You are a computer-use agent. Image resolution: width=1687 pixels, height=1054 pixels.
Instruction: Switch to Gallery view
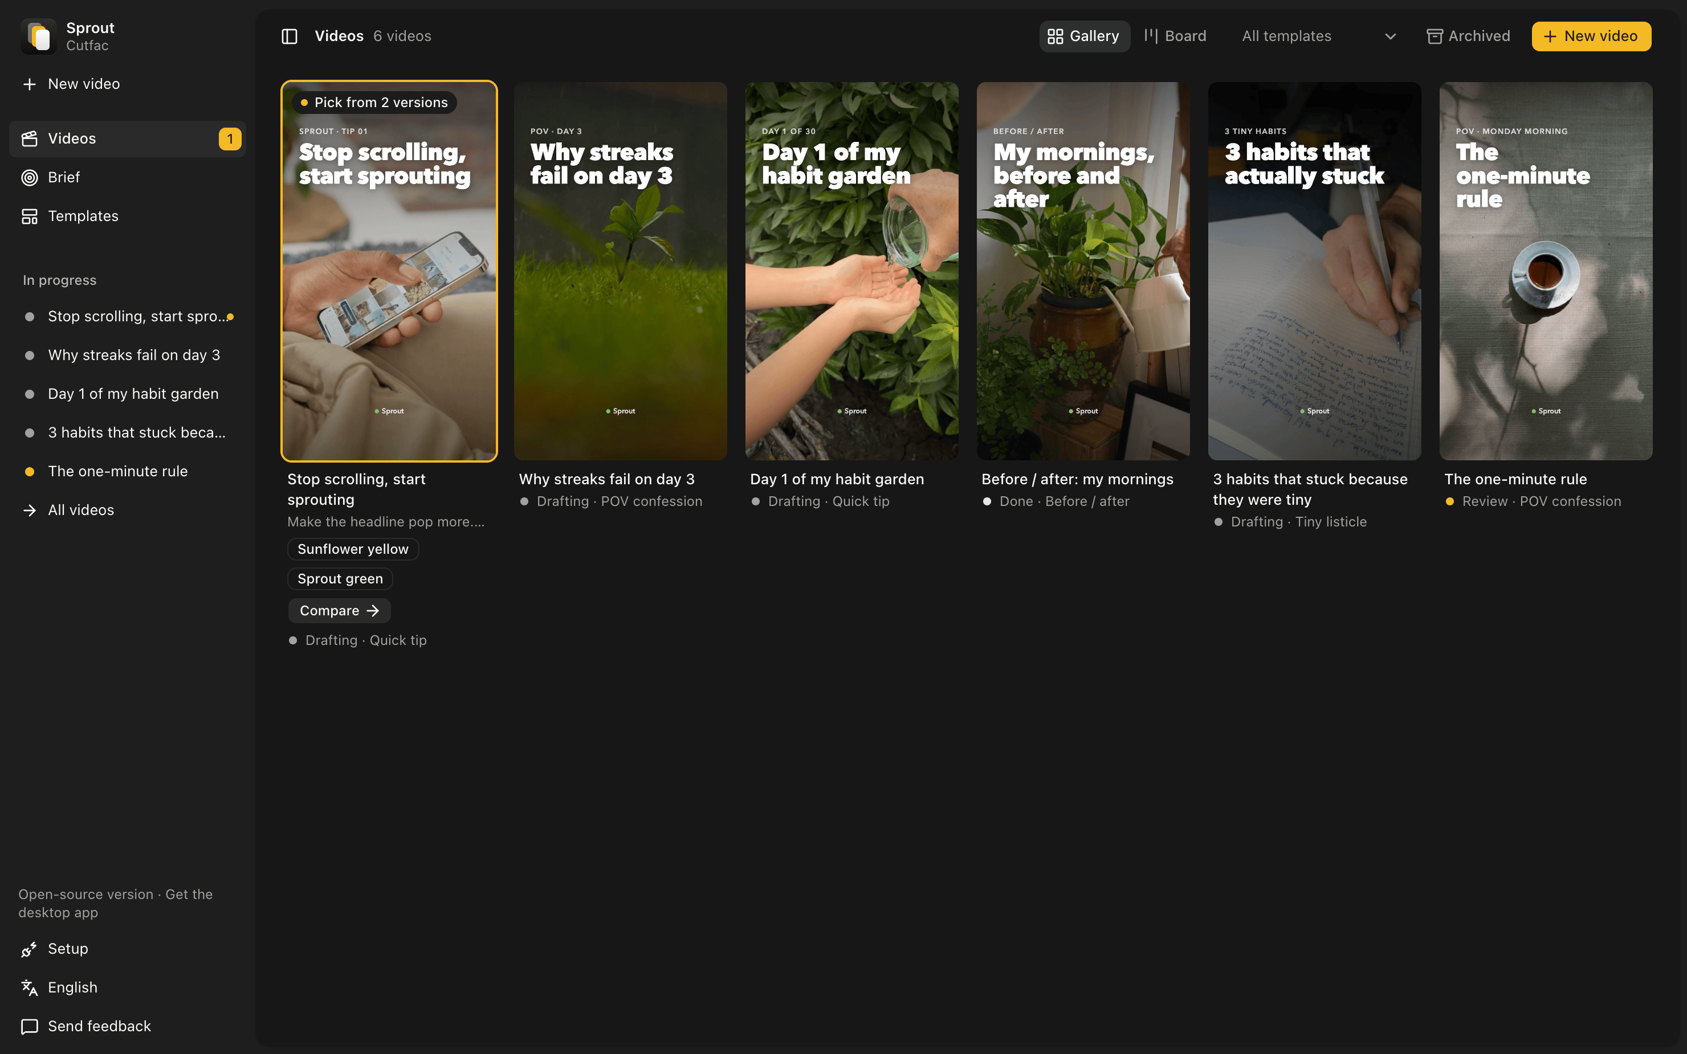tap(1084, 36)
